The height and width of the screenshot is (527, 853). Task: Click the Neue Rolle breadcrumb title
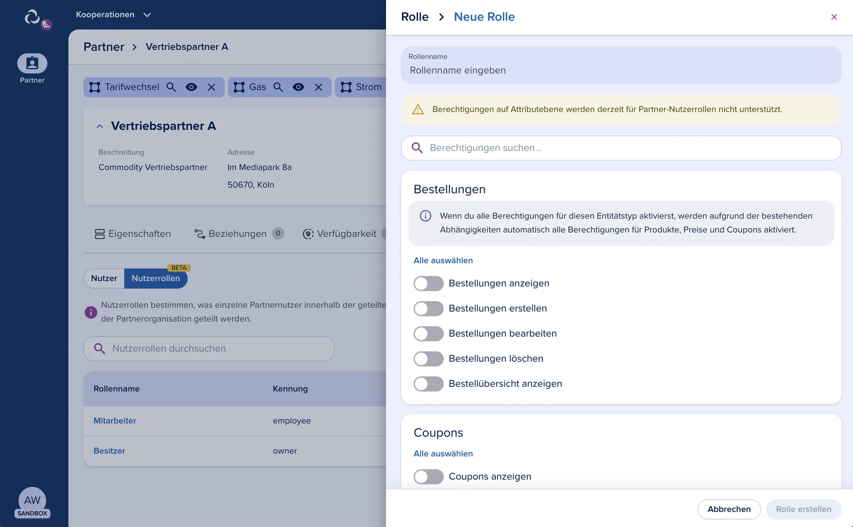point(484,17)
